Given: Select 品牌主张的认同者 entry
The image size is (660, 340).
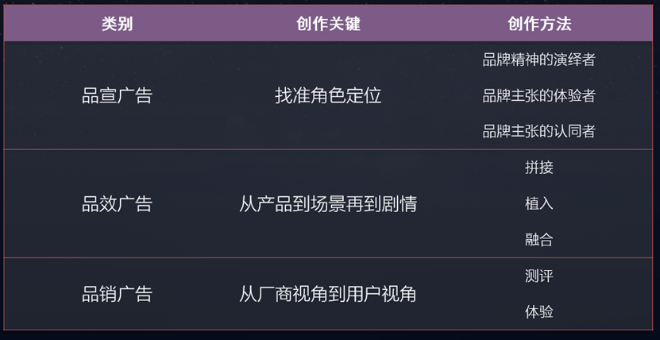Looking at the screenshot, I should [x=539, y=131].
